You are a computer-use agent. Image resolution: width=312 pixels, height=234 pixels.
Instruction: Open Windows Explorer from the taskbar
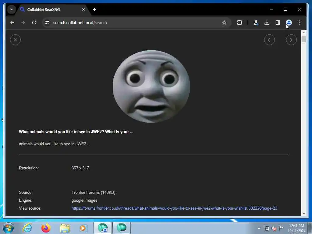point(65,228)
